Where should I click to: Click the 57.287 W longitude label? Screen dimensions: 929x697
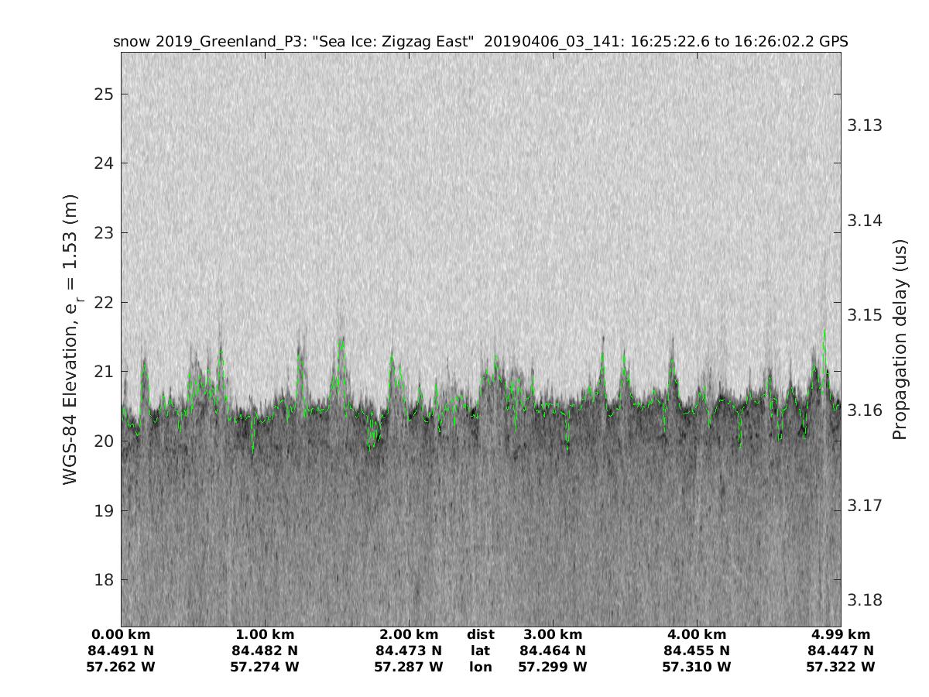point(409,667)
